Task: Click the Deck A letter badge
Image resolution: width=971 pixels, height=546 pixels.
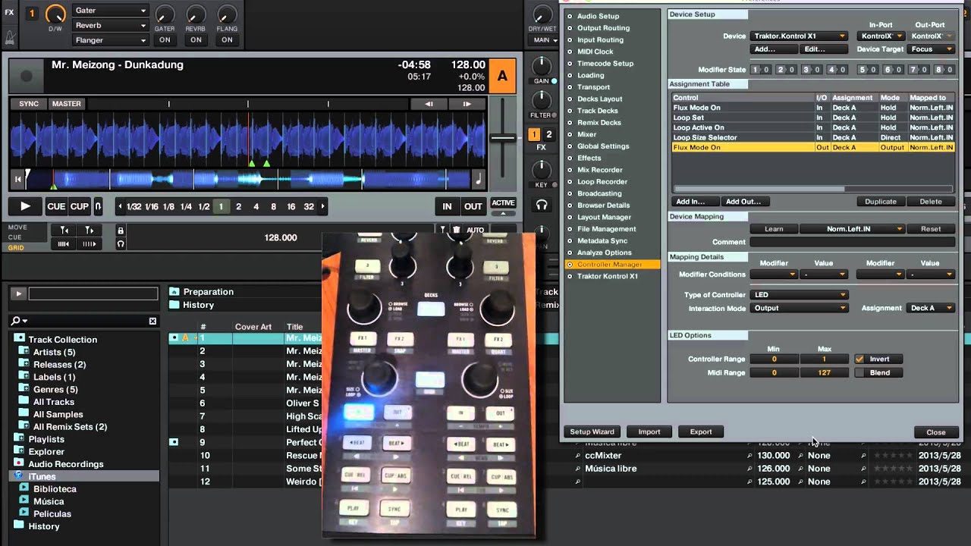Action: click(502, 77)
